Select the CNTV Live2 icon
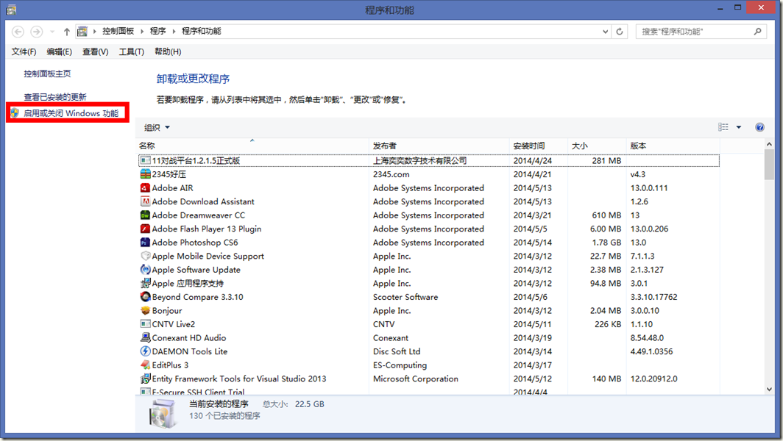 point(145,324)
